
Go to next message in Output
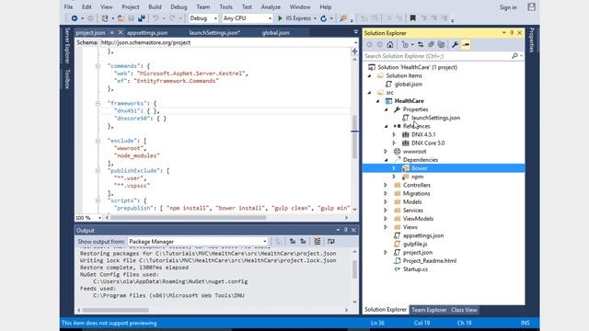(303, 241)
